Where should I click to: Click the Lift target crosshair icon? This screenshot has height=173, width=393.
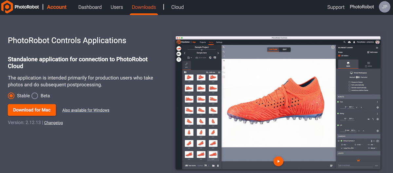[377, 131]
